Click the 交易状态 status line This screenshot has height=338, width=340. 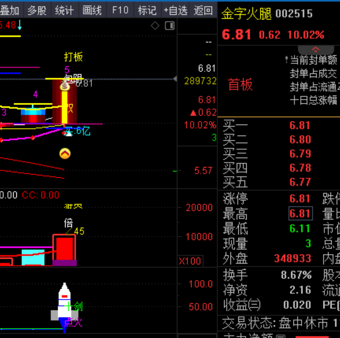pyautogui.click(x=281, y=323)
